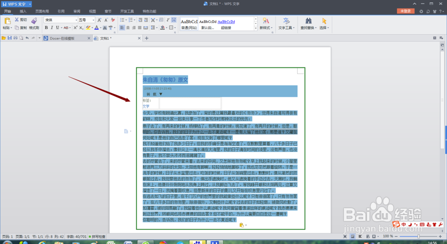
Task: Open the font name box showing 宋体
Action: coord(60,20)
